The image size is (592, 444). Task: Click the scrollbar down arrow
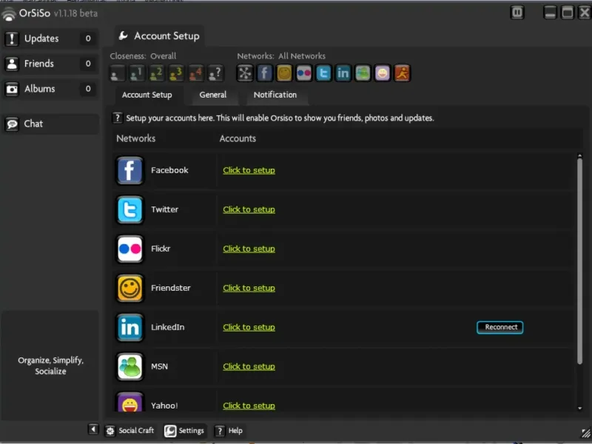(579, 408)
